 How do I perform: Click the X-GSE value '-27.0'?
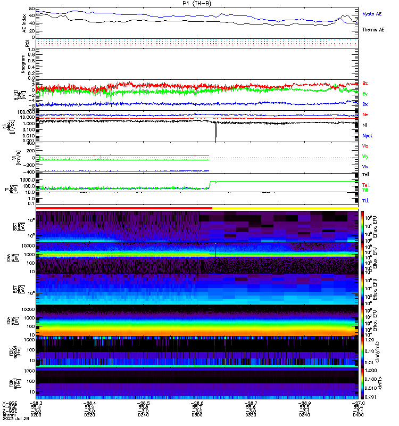coord(358,403)
